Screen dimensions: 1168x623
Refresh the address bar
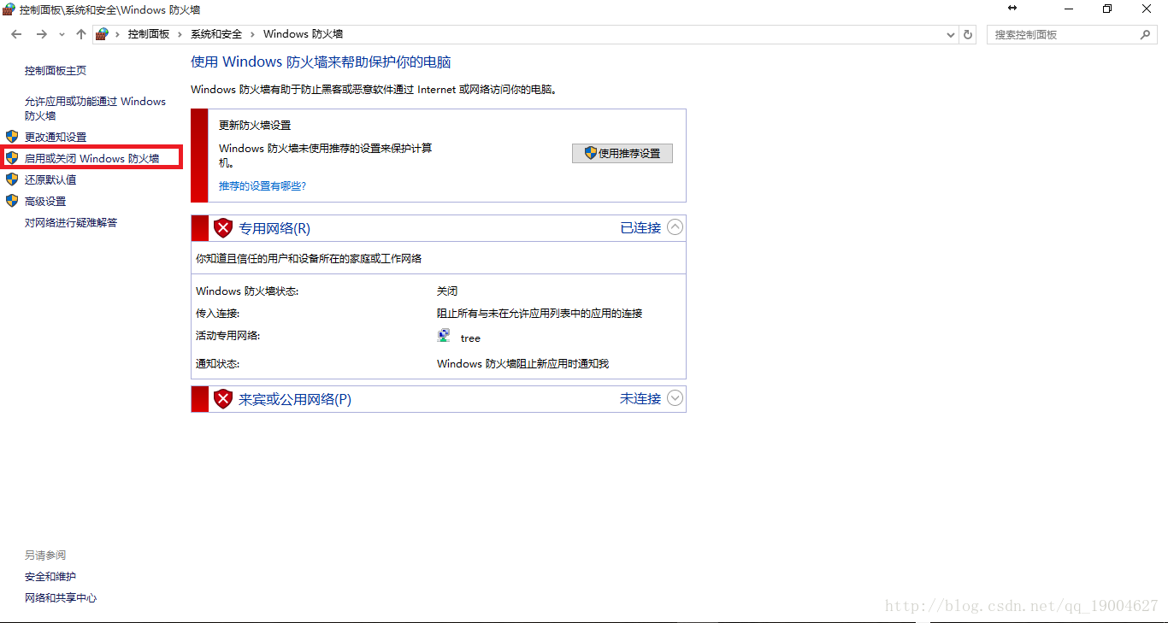[968, 35]
